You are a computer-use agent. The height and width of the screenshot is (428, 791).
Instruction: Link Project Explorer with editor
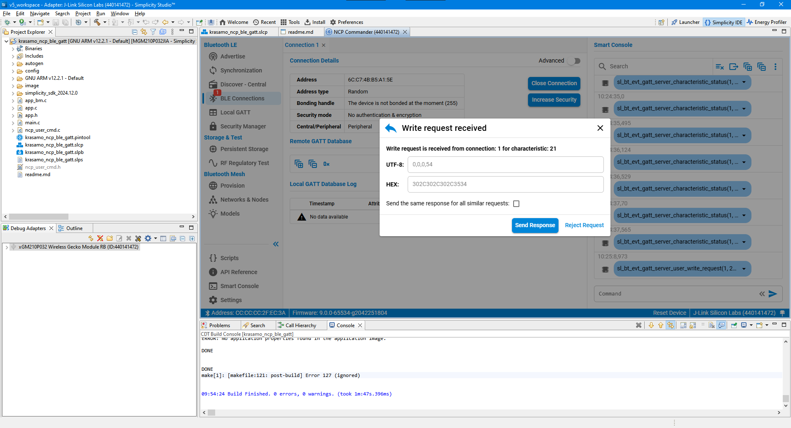pyautogui.click(x=144, y=32)
